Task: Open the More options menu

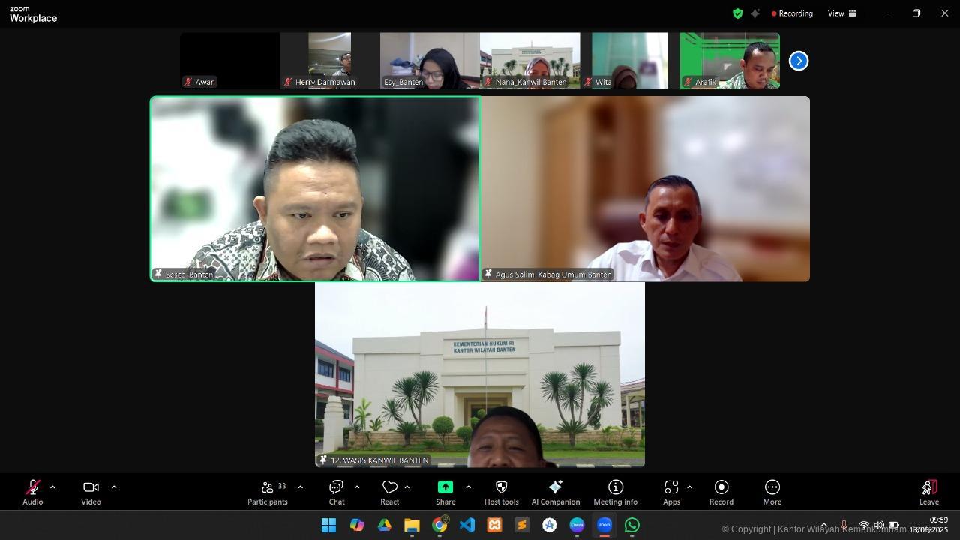Action: (772, 491)
